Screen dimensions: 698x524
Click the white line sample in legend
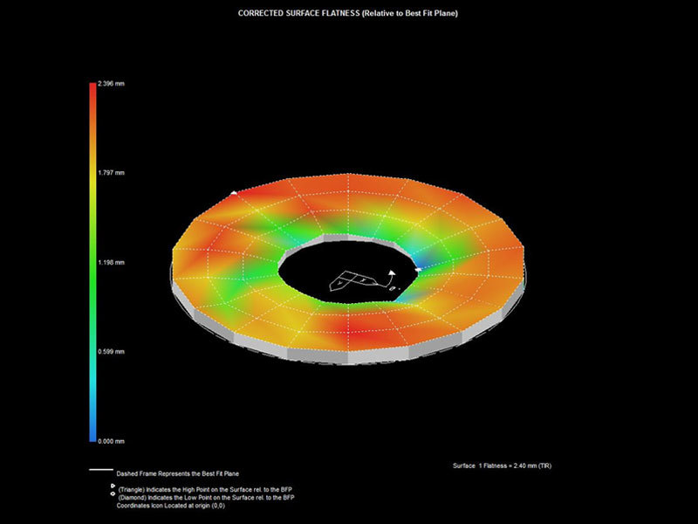click(x=101, y=470)
